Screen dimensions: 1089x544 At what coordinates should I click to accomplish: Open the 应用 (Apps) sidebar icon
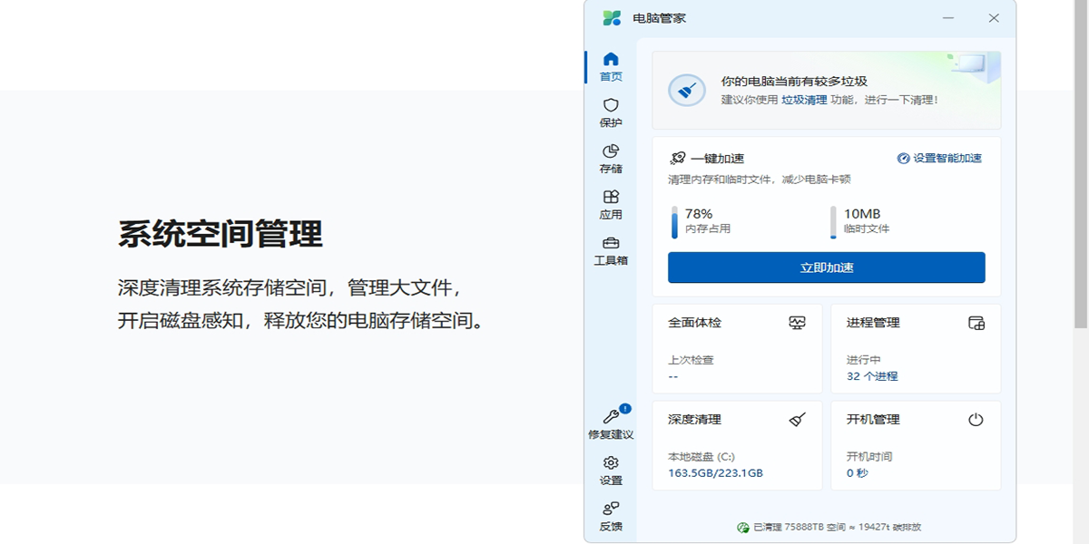(611, 198)
